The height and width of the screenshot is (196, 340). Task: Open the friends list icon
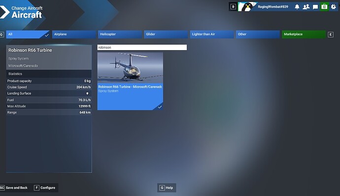pyautogui.click(x=306, y=7)
